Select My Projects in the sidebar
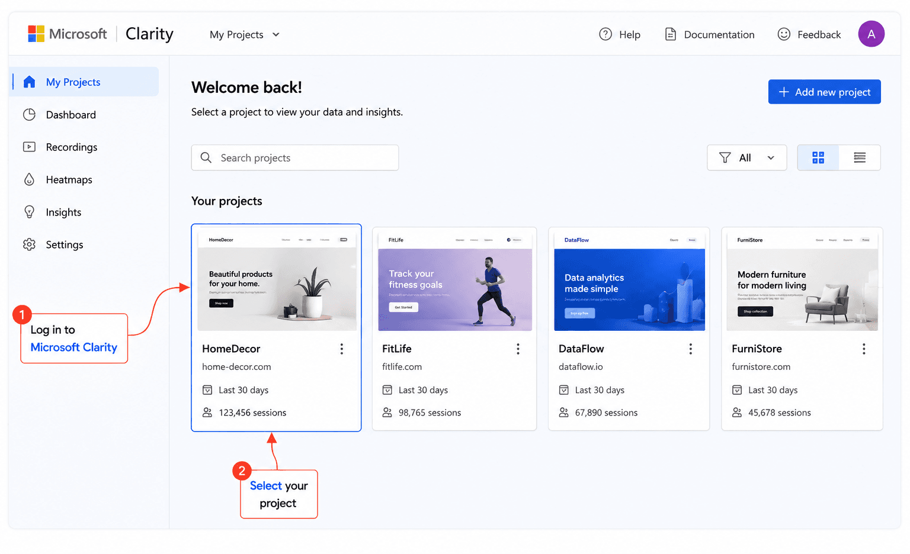 85,82
